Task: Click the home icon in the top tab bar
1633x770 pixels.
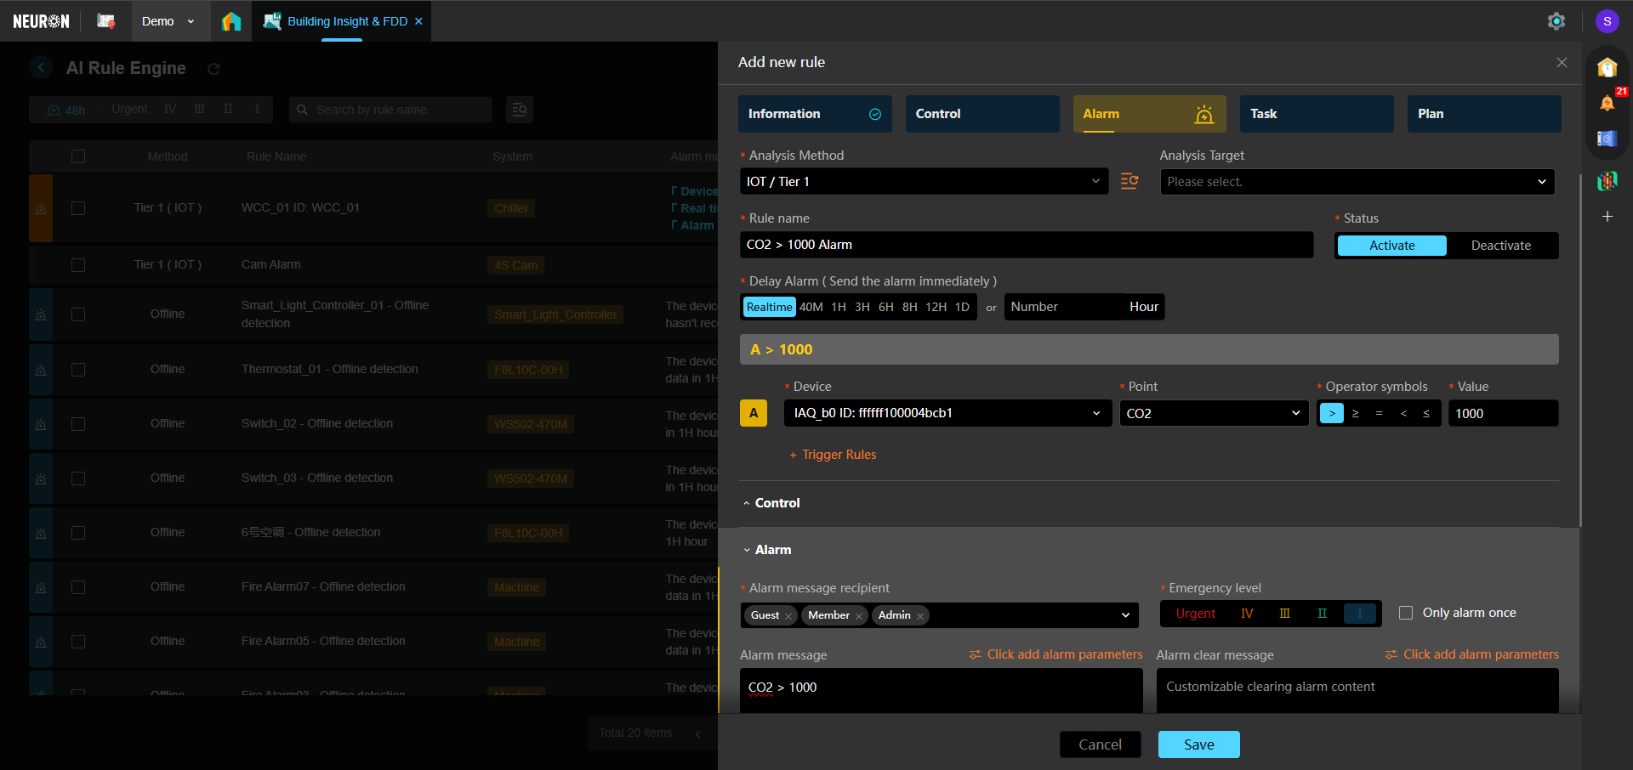Action: point(231,21)
